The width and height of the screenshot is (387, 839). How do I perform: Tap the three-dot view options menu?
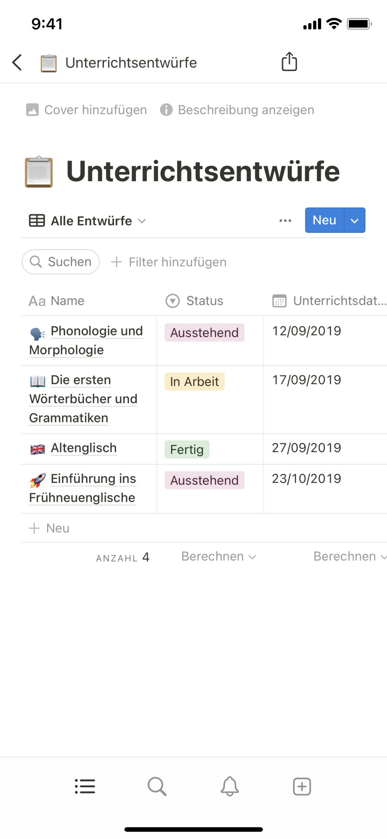[x=285, y=220]
